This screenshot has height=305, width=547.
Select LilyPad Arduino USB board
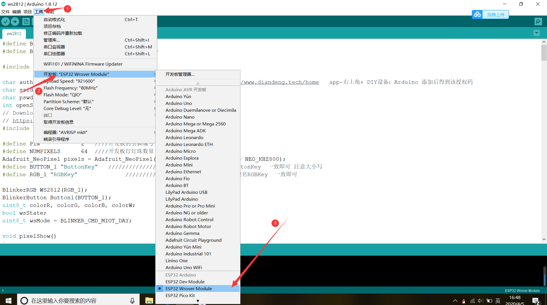pyautogui.click(x=198, y=192)
